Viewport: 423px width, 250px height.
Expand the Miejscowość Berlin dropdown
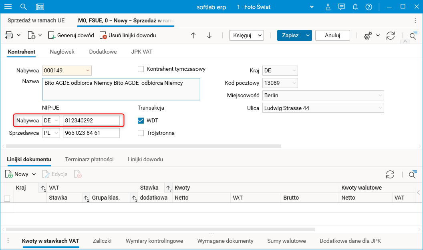380,96
